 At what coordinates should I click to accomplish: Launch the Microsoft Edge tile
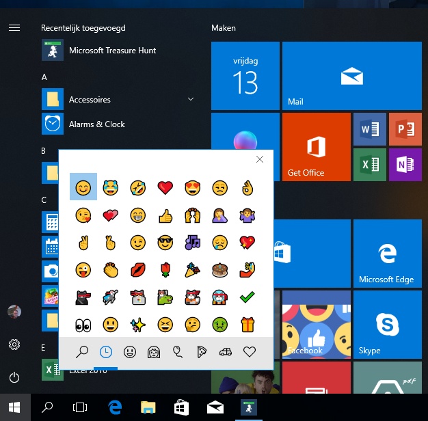(x=388, y=254)
